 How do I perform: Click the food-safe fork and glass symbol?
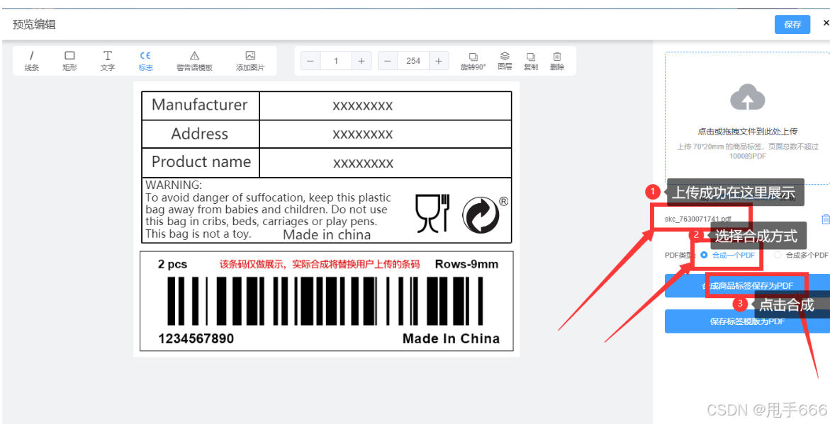click(432, 212)
